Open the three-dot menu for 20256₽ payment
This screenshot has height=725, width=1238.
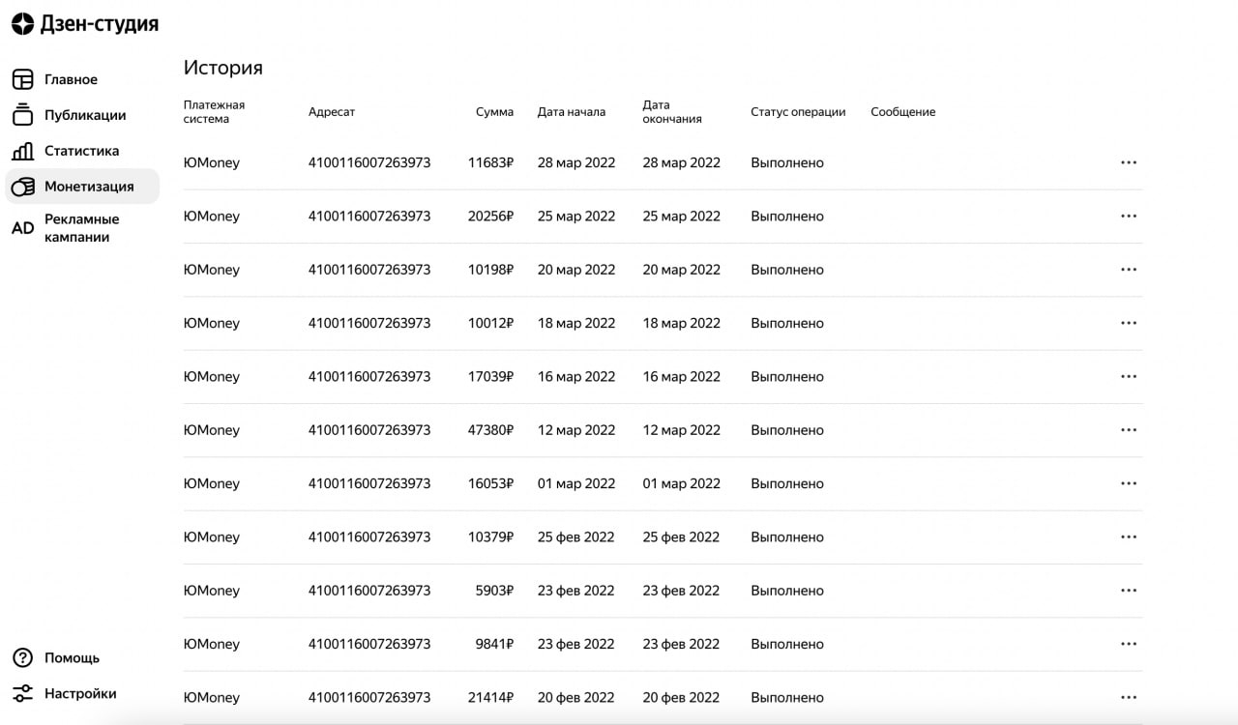click(1128, 217)
